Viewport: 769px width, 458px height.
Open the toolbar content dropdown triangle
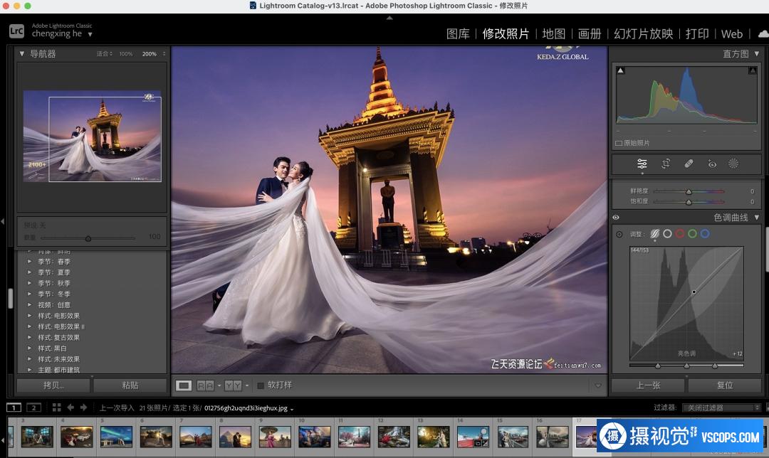(598, 385)
